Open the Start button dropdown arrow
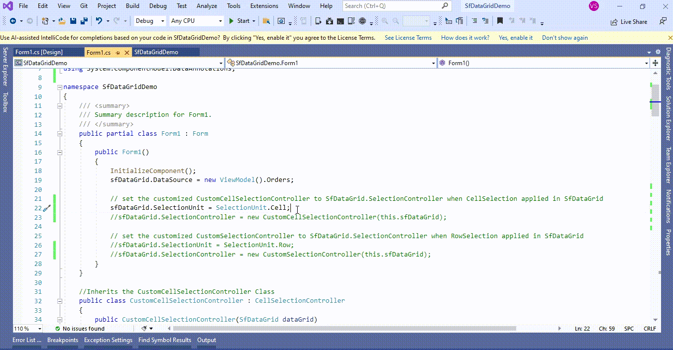 tap(254, 21)
